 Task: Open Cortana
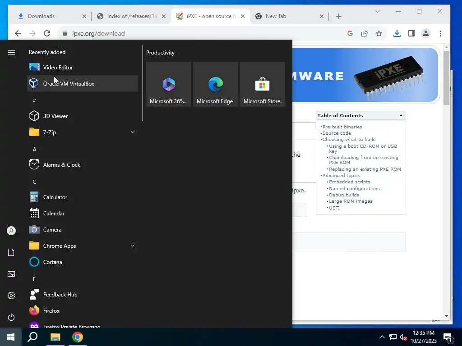[x=83, y=262]
